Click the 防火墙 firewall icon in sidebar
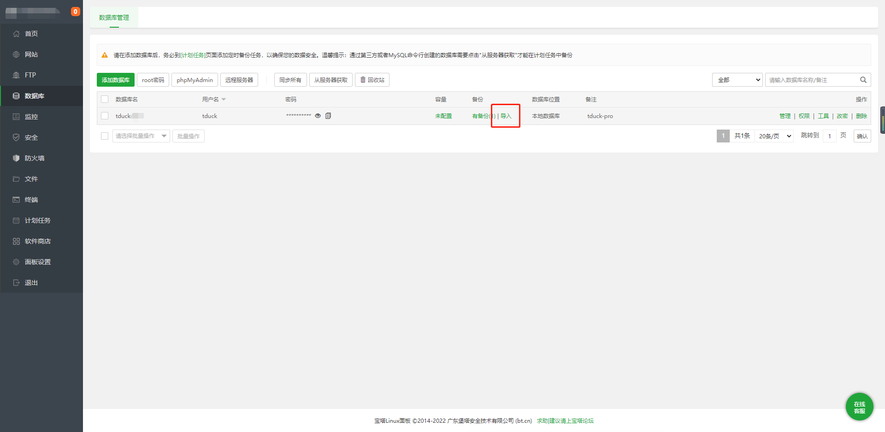The width and height of the screenshot is (885, 432). point(16,158)
